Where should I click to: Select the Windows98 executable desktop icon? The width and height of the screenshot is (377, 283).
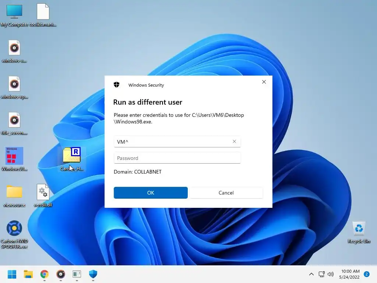point(14,159)
